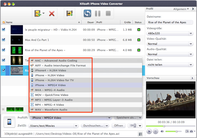Click green status icon for Max And Co
Screen dimensions: 197x138
click(139, 40)
